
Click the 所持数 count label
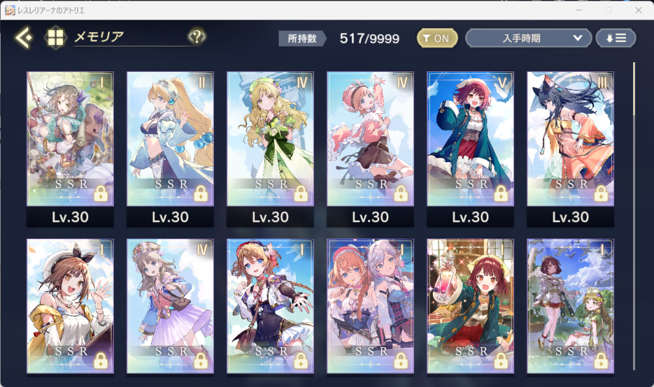pyautogui.click(x=302, y=39)
